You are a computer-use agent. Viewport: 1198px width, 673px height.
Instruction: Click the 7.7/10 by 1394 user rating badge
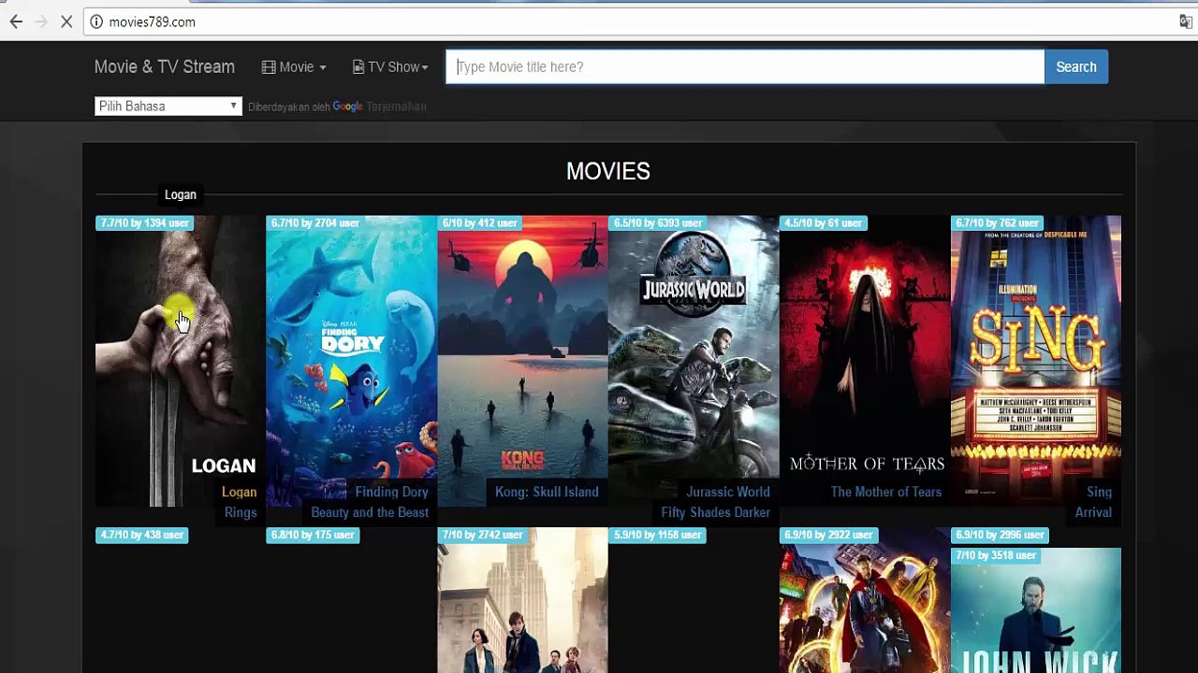pyautogui.click(x=144, y=223)
